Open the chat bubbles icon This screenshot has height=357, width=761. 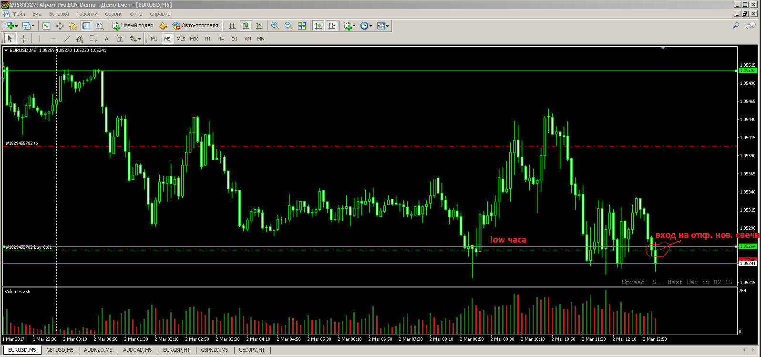[x=751, y=26]
